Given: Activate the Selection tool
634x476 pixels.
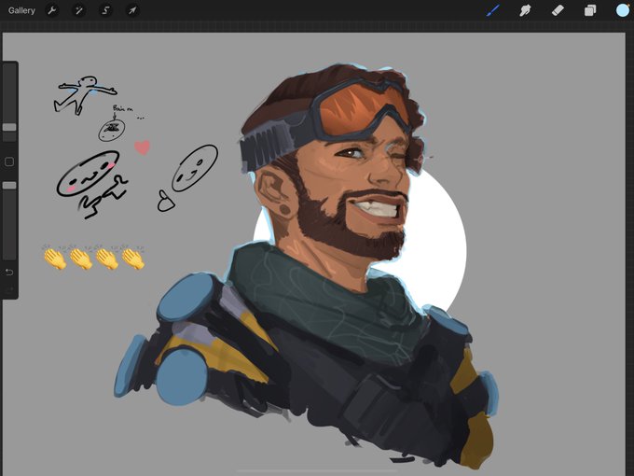Looking at the screenshot, I should [x=105, y=10].
